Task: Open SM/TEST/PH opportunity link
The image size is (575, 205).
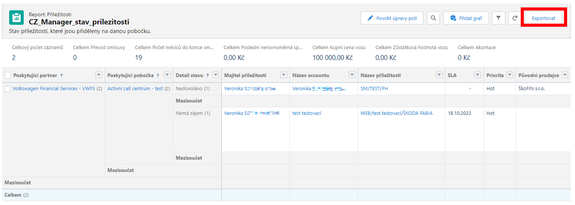Action: pyautogui.click(x=374, y=88)
